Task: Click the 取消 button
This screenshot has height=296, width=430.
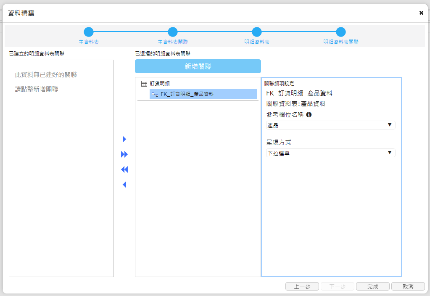Action: [408, 286]
